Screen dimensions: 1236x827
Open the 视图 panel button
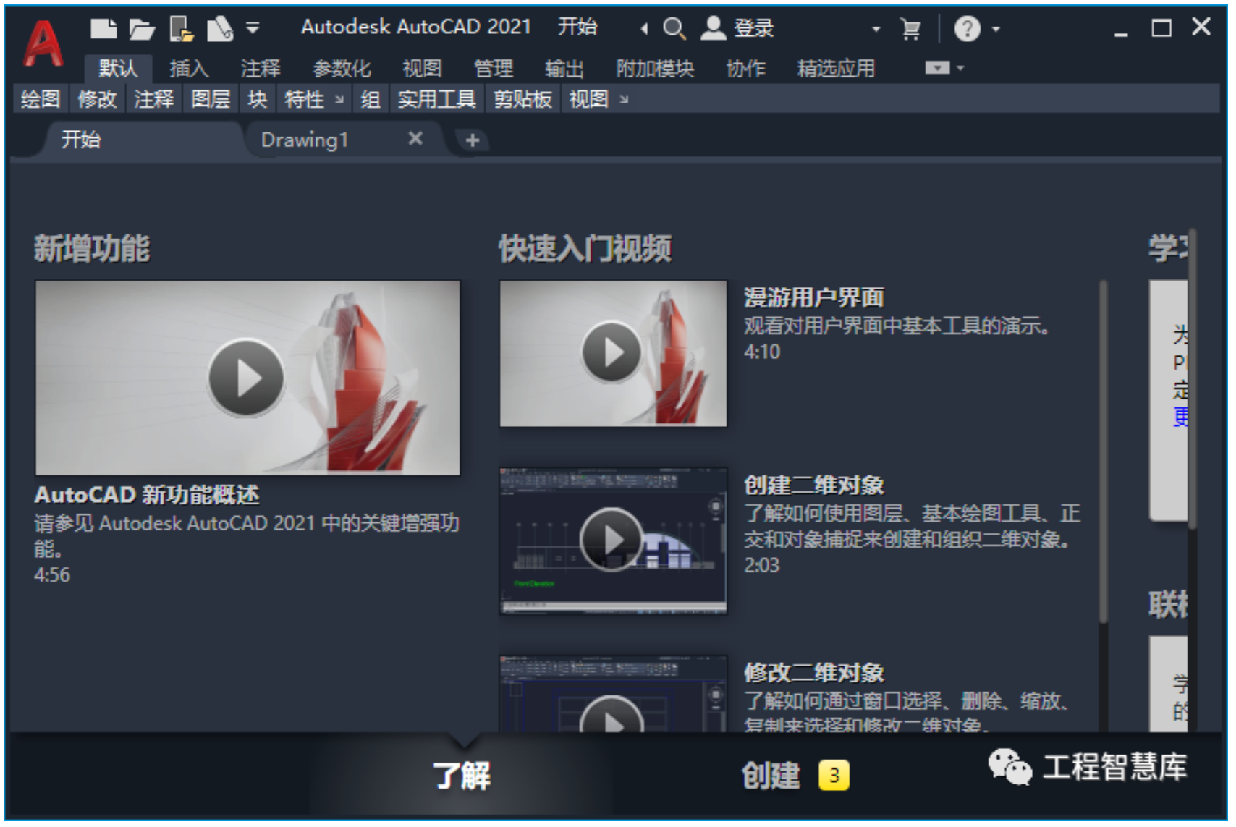point(588,99)
